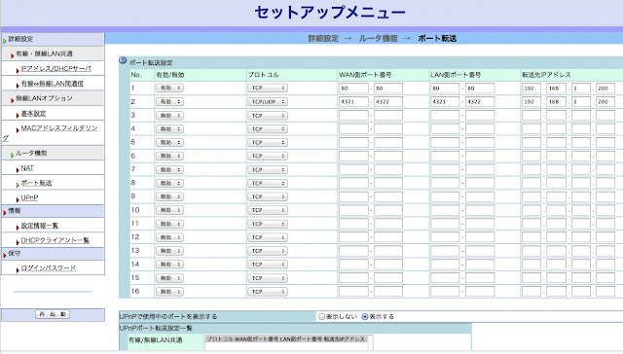Screen dimensions: 623x354
Task: Click row 6 LAN start port field
Action: tap(445, 156)
